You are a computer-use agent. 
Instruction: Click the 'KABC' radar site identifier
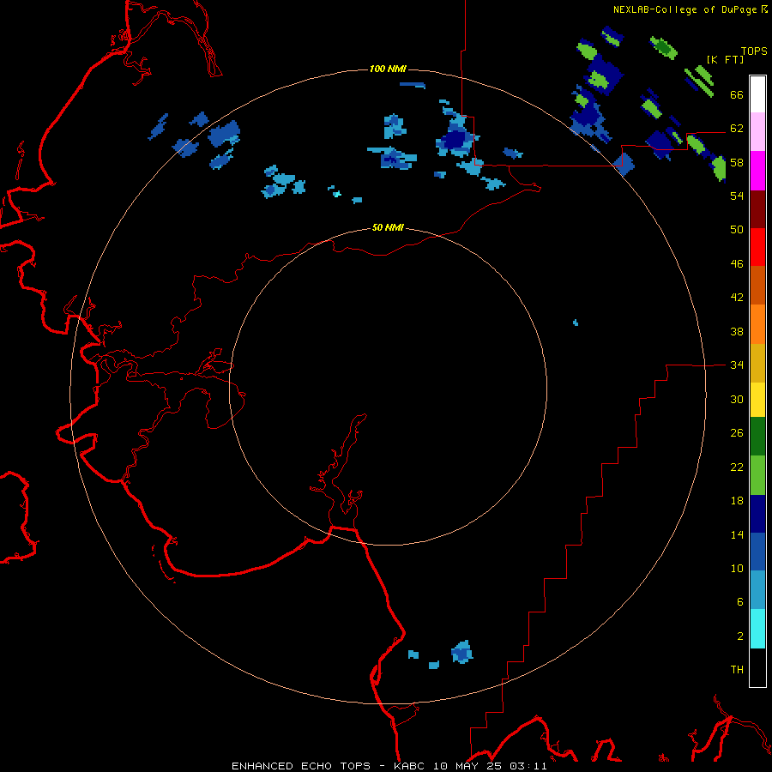coord(410,766)
